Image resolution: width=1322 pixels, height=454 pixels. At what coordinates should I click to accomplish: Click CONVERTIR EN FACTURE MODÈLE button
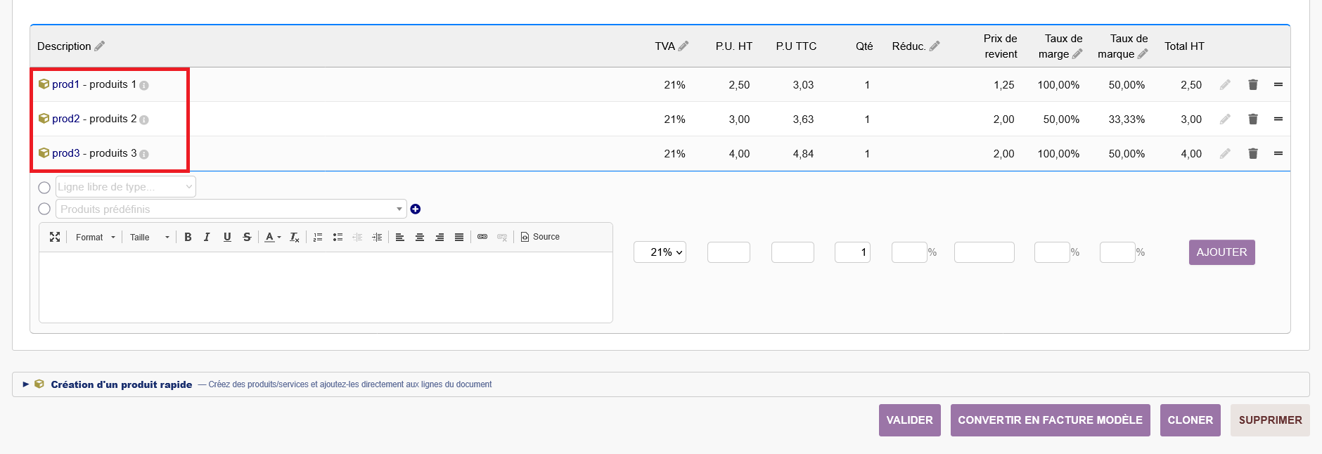click(1050, 420)
